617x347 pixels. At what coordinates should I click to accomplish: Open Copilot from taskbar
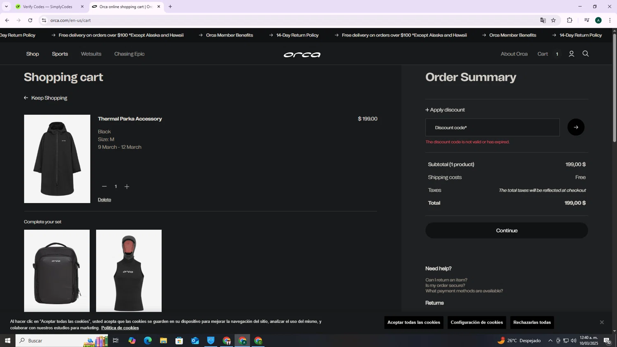tap(132, 340)
